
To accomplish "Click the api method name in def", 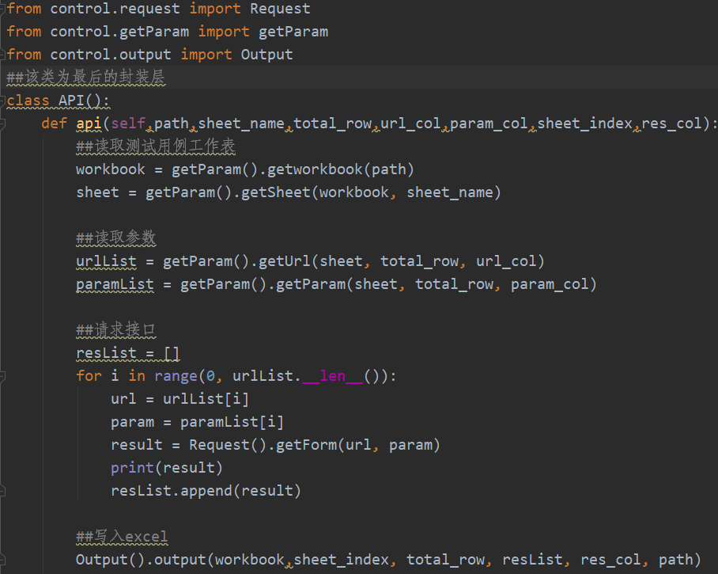I will click(x=89, y=124).
